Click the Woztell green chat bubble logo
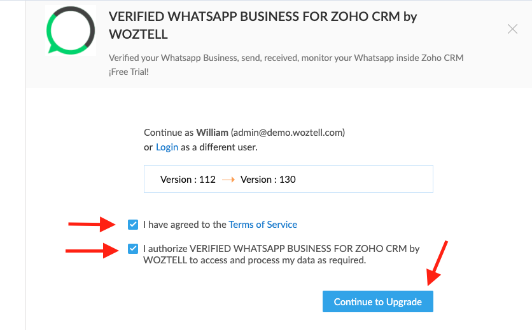 click(71, 30)
